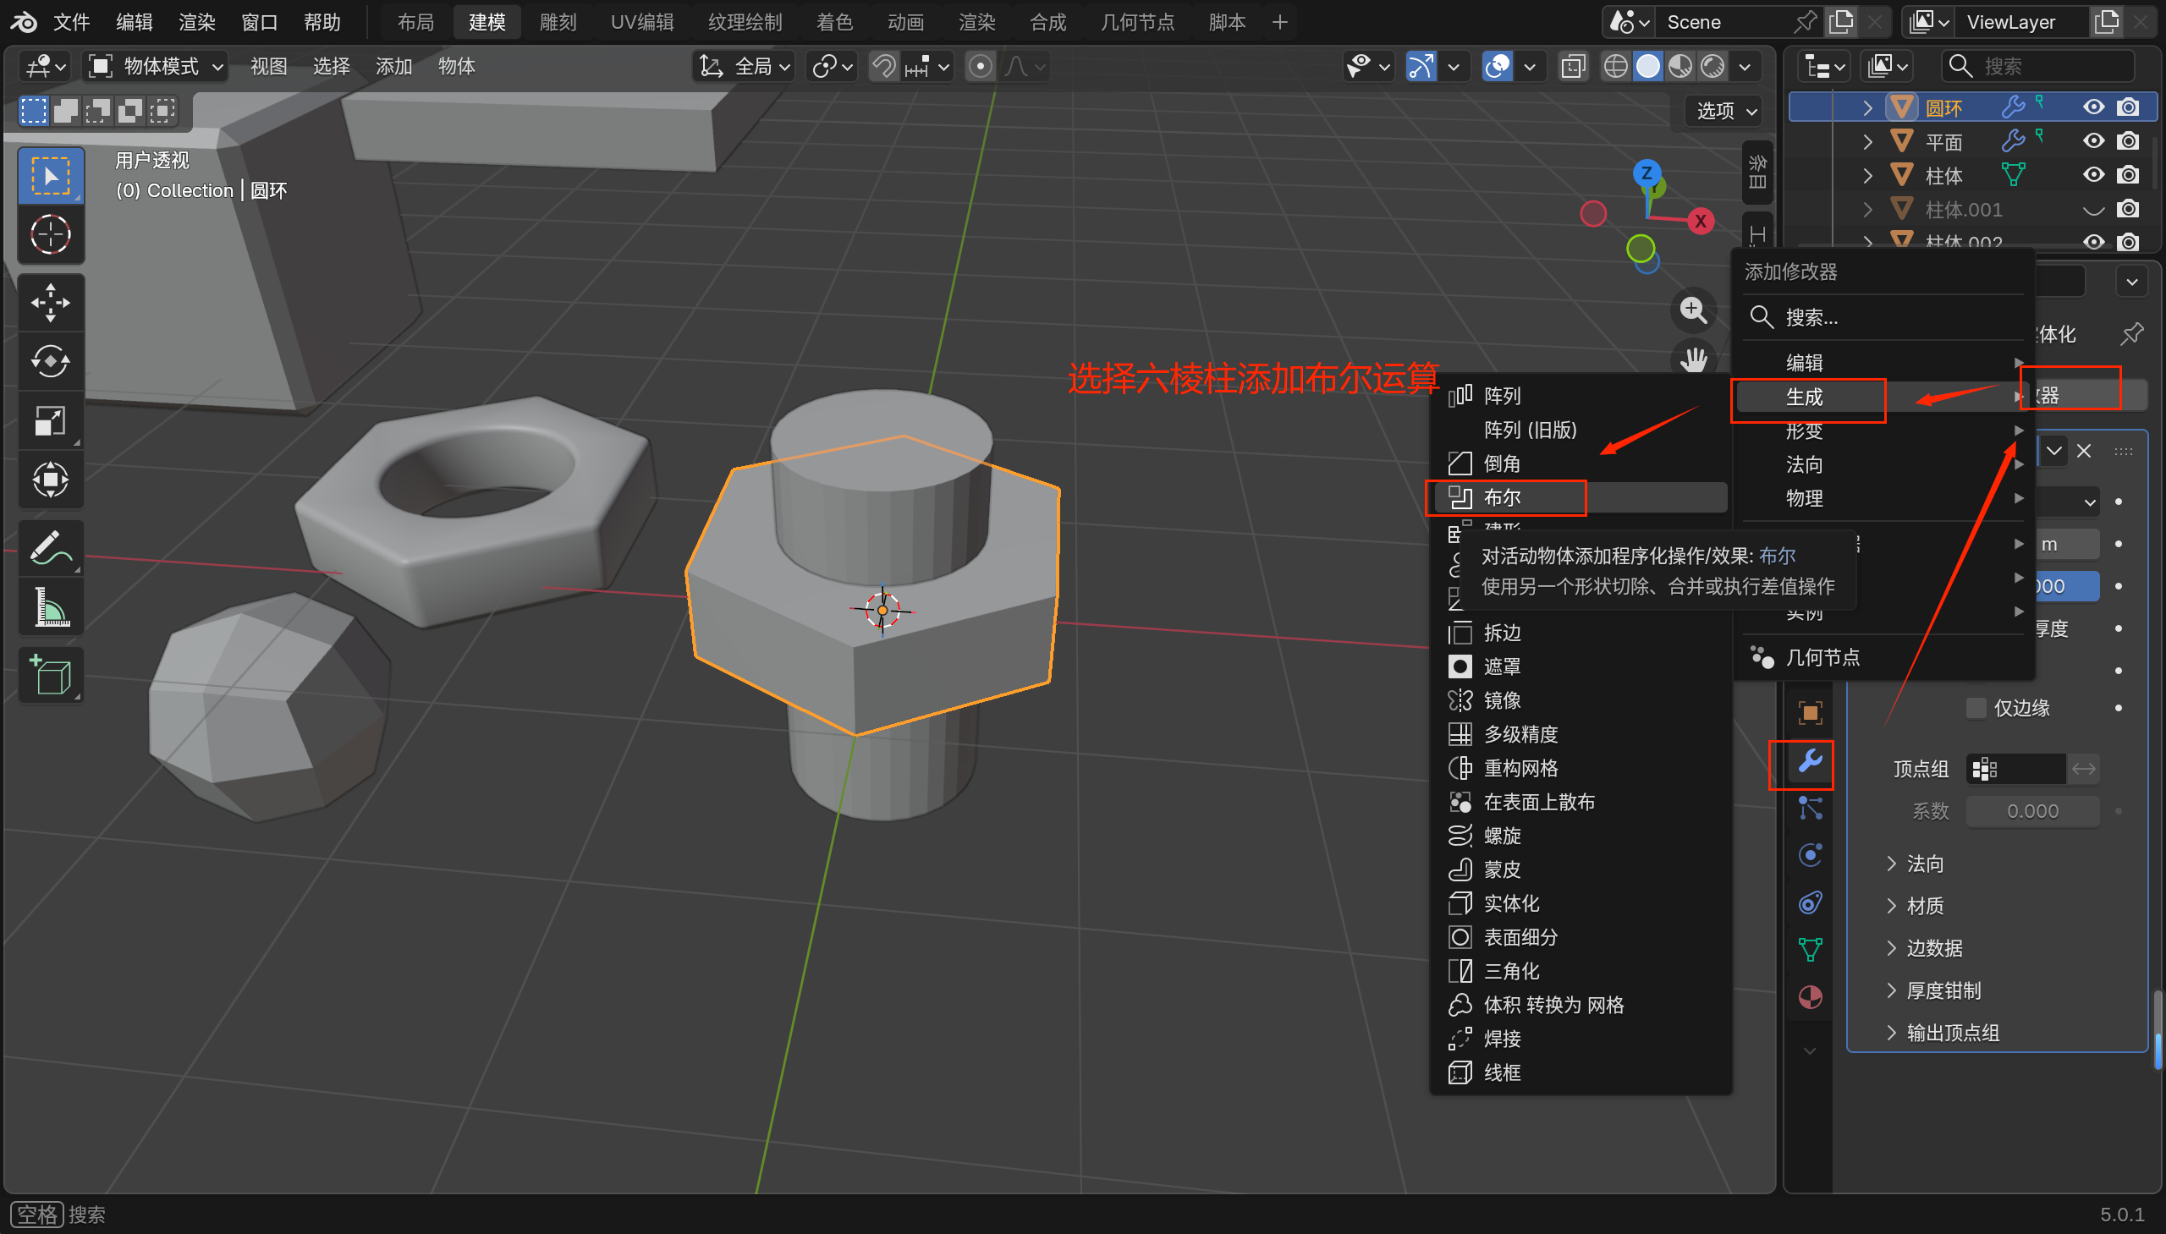Enable the 仅边缘 checkbox
The width and height of the screenshot is (2166, 1234).
pos(1976,708)
